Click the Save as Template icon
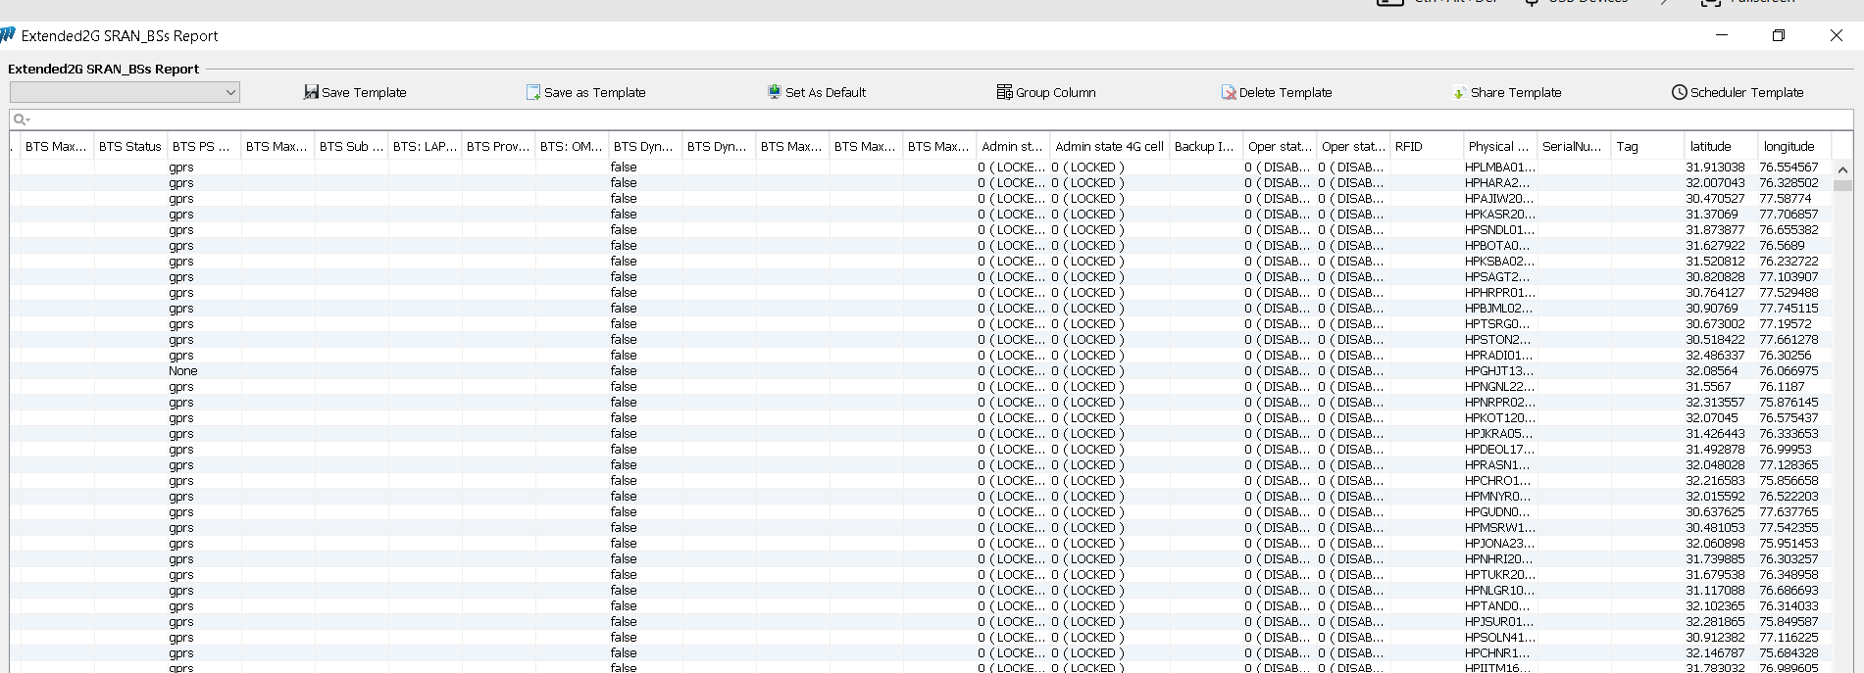Screen dimensions: 1864x673 point(533,92)
